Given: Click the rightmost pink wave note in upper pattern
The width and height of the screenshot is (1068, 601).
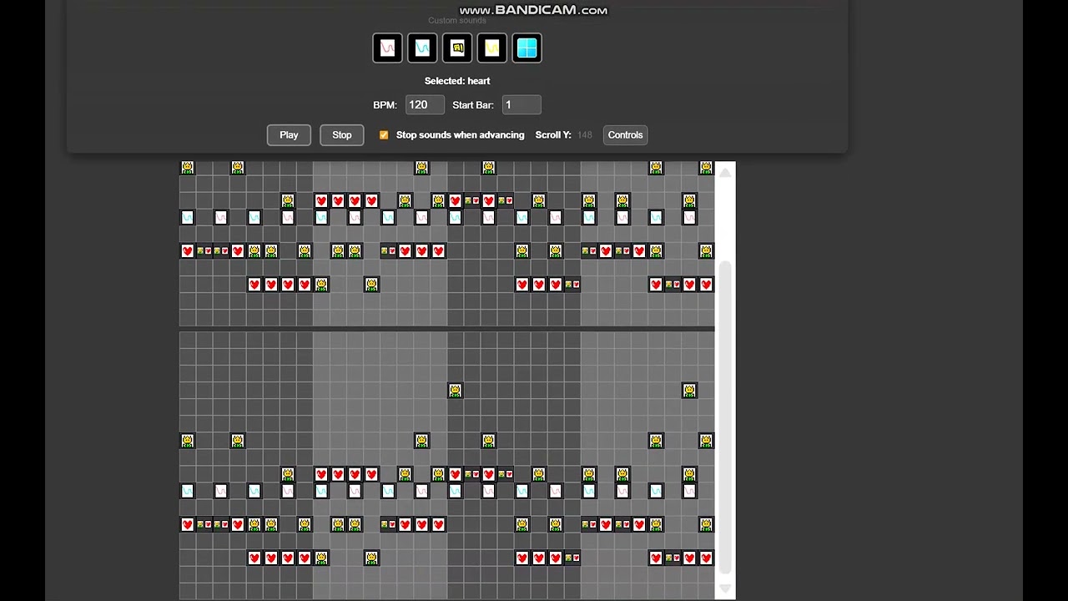Looking at the screenshot, I should (689, 217).
